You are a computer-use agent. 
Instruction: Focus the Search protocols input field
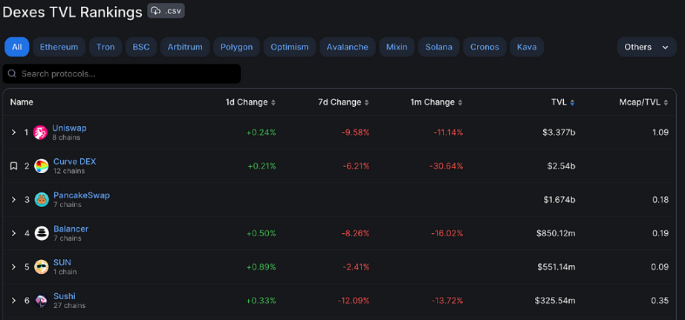tap(121, 74)
